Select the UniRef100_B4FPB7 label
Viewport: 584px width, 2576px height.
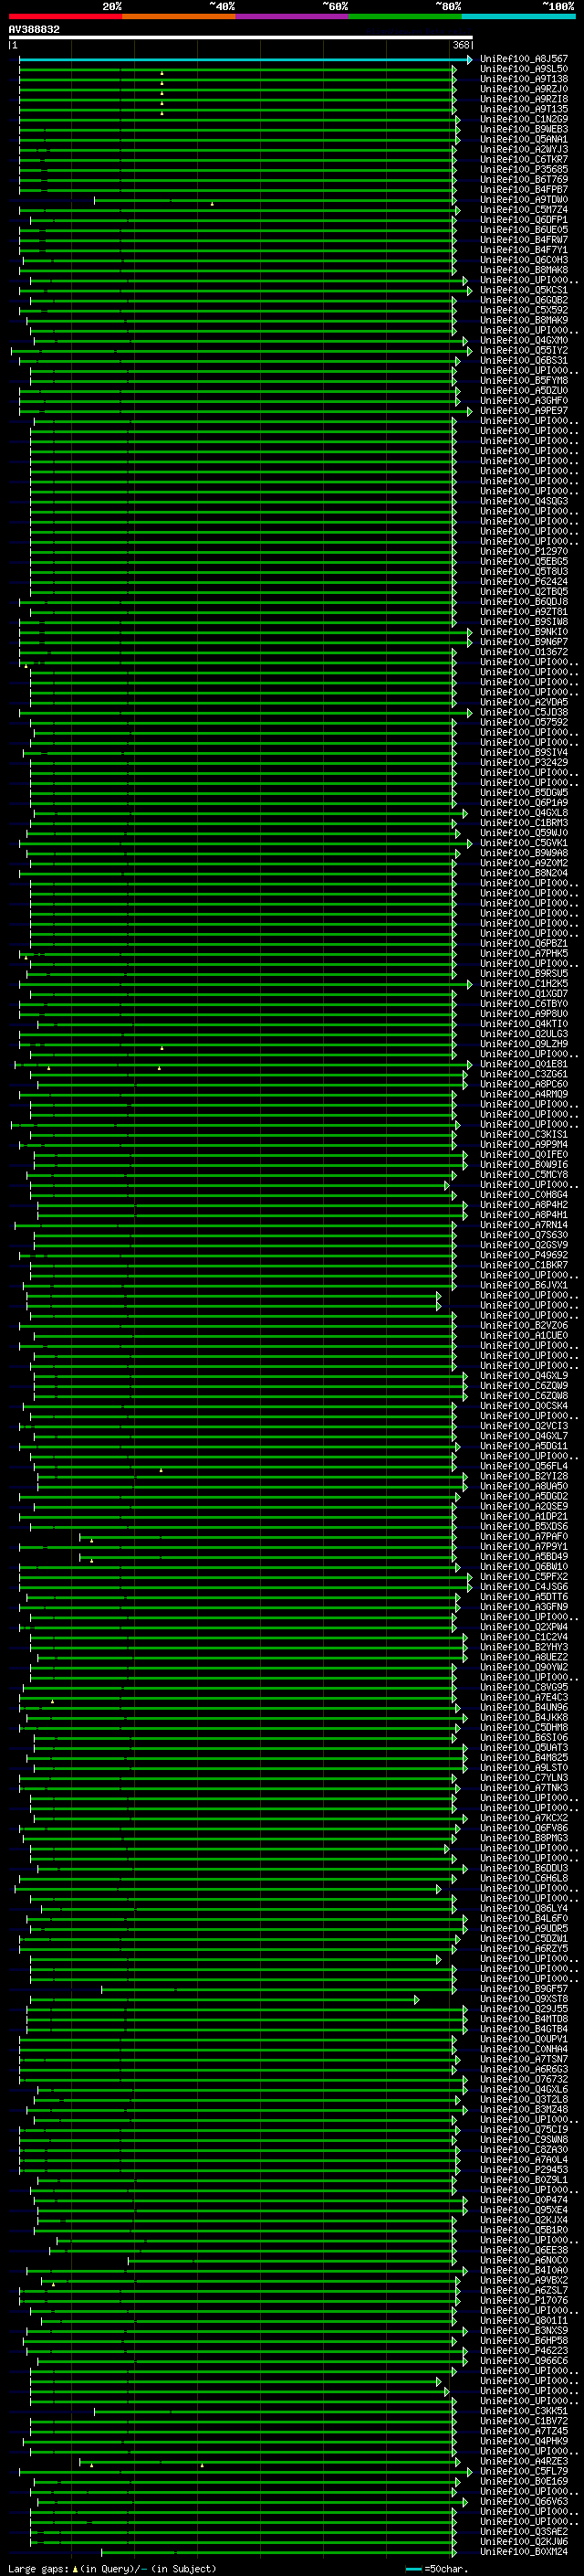(524, 190)
